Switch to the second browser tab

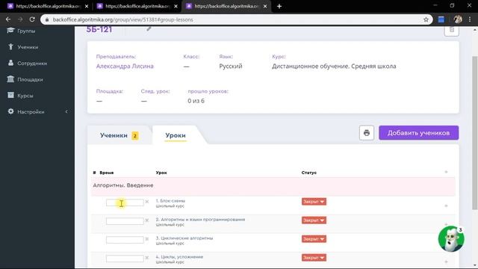(x=137, y=6)
